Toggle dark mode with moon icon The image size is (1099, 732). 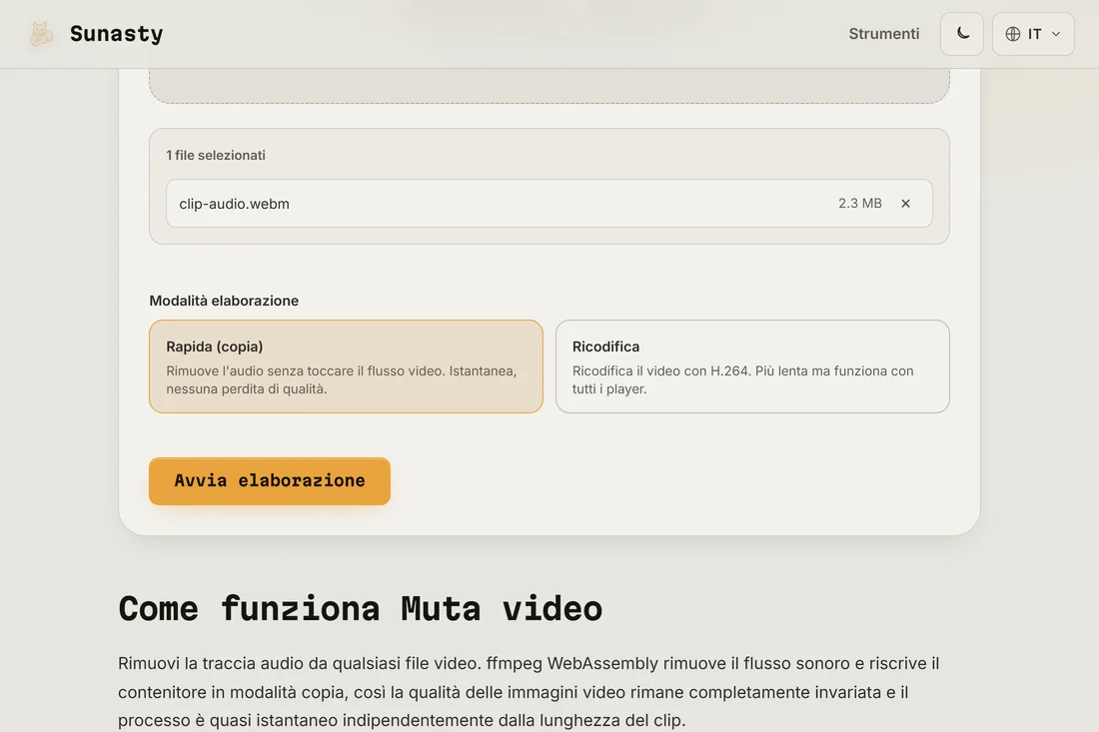pyautogui.click(x=961, y=34)
